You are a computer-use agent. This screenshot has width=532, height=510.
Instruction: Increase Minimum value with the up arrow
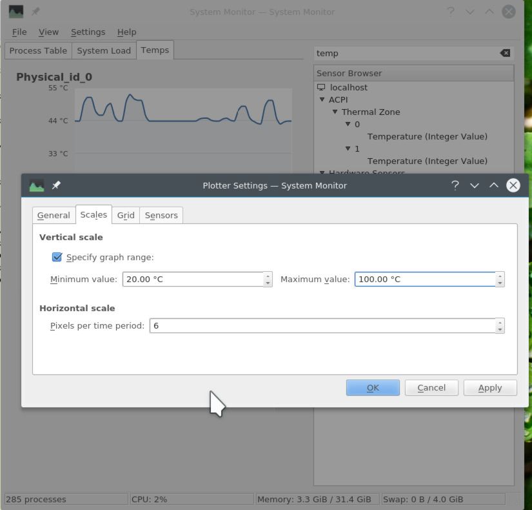(268, 276)
